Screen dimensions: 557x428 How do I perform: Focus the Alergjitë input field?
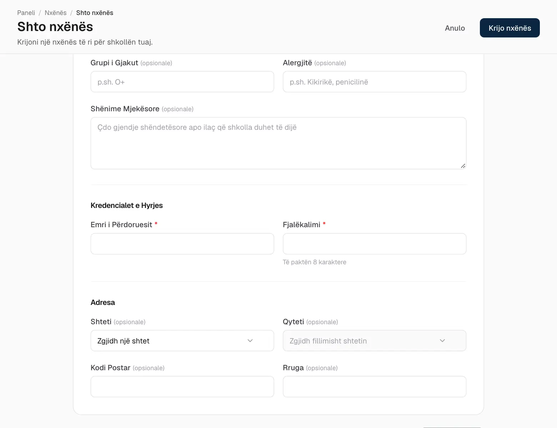click(x=374, y=82)
